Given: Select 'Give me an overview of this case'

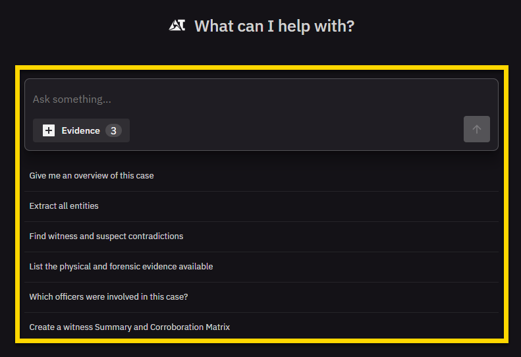Looking at the screenshot, I should [x=92, y=176].
